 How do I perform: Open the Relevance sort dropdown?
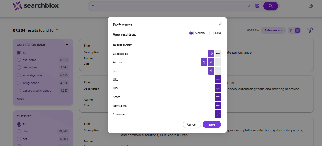click(273, 30)
